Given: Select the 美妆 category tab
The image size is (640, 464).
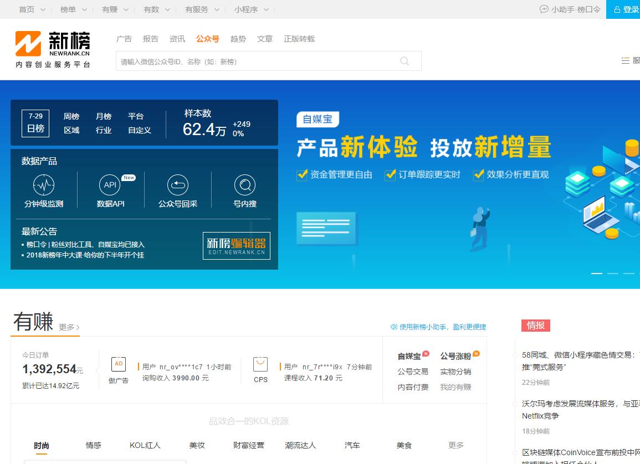Looking at the screenshot, I should click(197, 445).
